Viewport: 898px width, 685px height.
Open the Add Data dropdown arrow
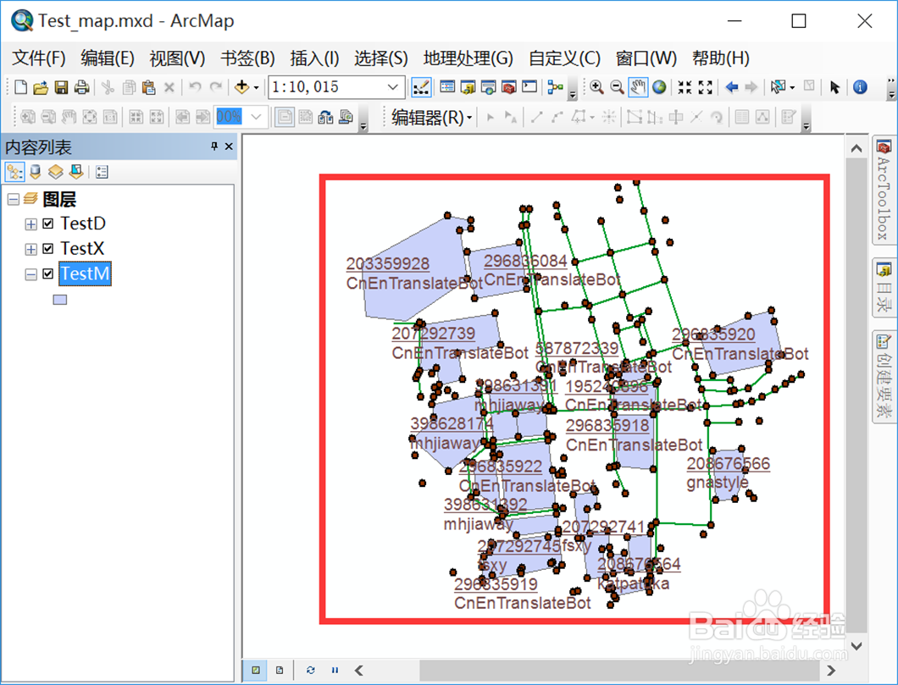tap(256, 87)
